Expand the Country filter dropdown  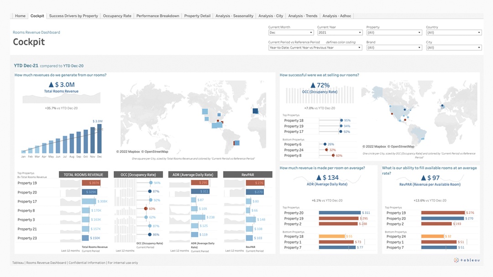454,33
